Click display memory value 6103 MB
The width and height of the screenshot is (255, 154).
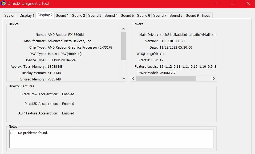pos(54,73)
